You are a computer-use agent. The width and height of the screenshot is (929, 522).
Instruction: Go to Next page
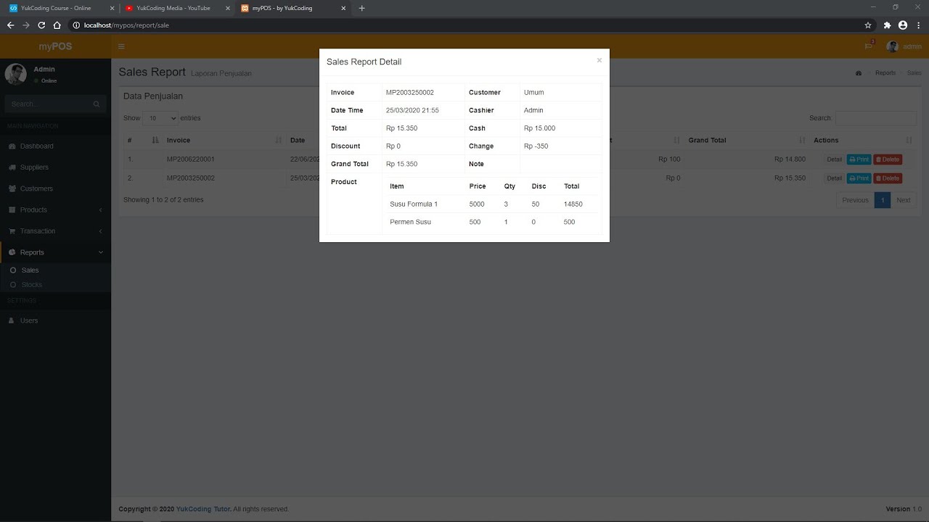[x=904, y=200]
